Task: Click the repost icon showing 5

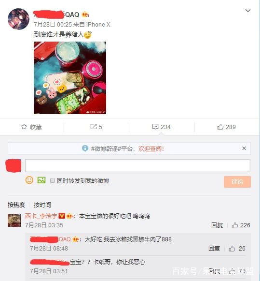Action: coord(94,127)
